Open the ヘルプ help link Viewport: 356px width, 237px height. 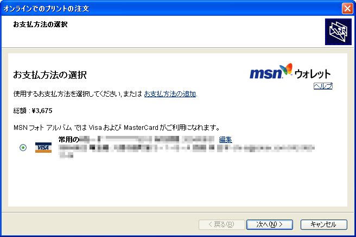[323, 86]
